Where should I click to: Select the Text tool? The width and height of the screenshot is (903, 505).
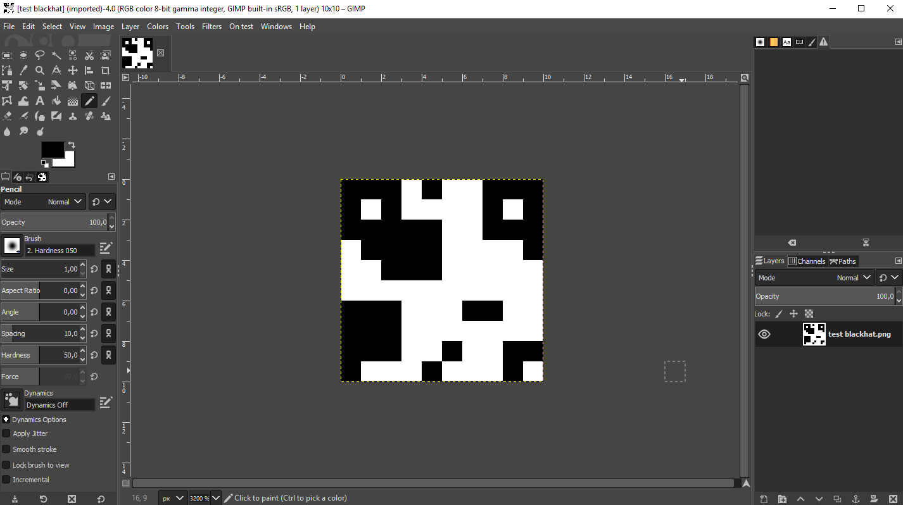[40, 101]
